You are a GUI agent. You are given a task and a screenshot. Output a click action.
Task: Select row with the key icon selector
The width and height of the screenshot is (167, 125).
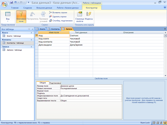click(x=37, y=36)
